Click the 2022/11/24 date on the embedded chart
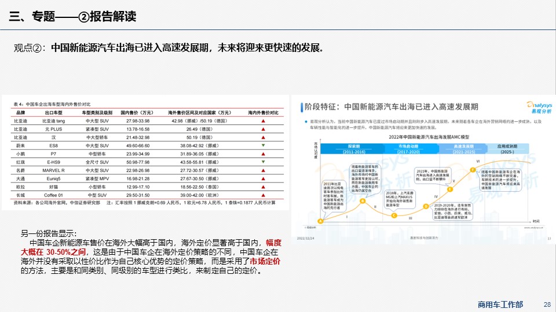Screen dimensions: 556x312 [305, 238]
